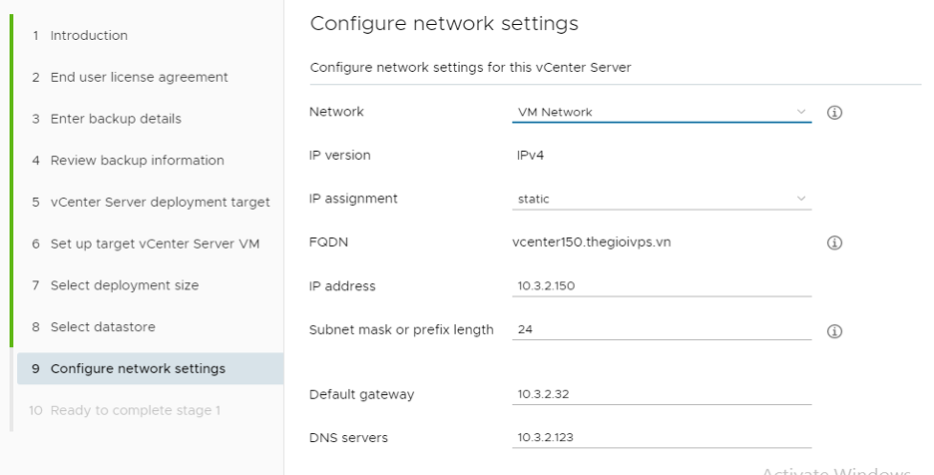Click the info icon next to Network
The image size is (934, 475).
click(835, 113)
